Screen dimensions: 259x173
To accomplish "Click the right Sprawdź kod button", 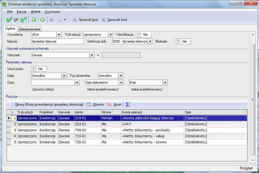I will click(x=114, y=20).
